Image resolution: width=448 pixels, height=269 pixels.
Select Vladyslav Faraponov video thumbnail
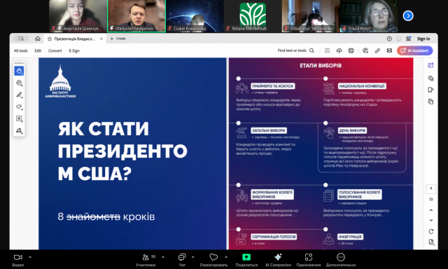click(136, 15)
